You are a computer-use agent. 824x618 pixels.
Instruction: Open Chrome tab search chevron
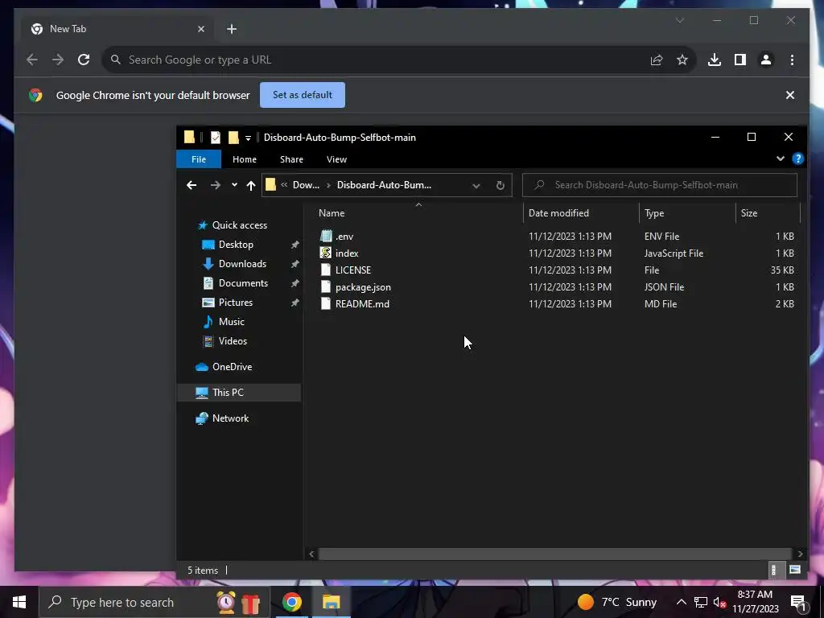[x=679, y=20]
